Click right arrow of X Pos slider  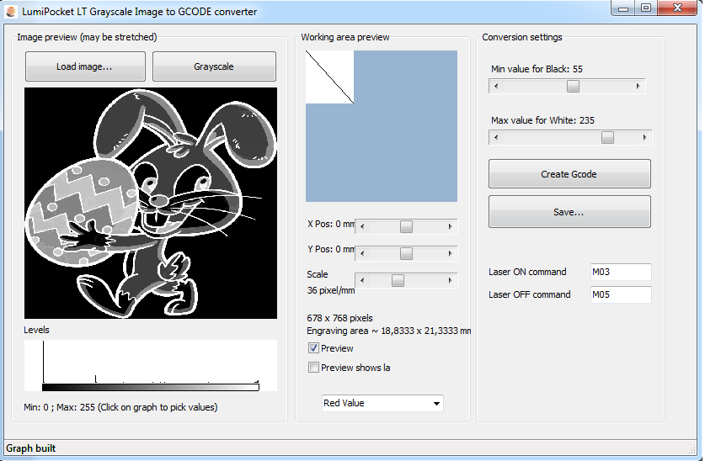pos(450,226)
